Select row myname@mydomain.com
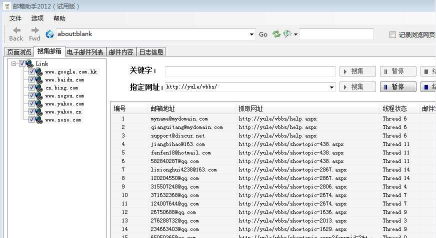This screenshot has height=238, width=436. [x=272, y=118]
